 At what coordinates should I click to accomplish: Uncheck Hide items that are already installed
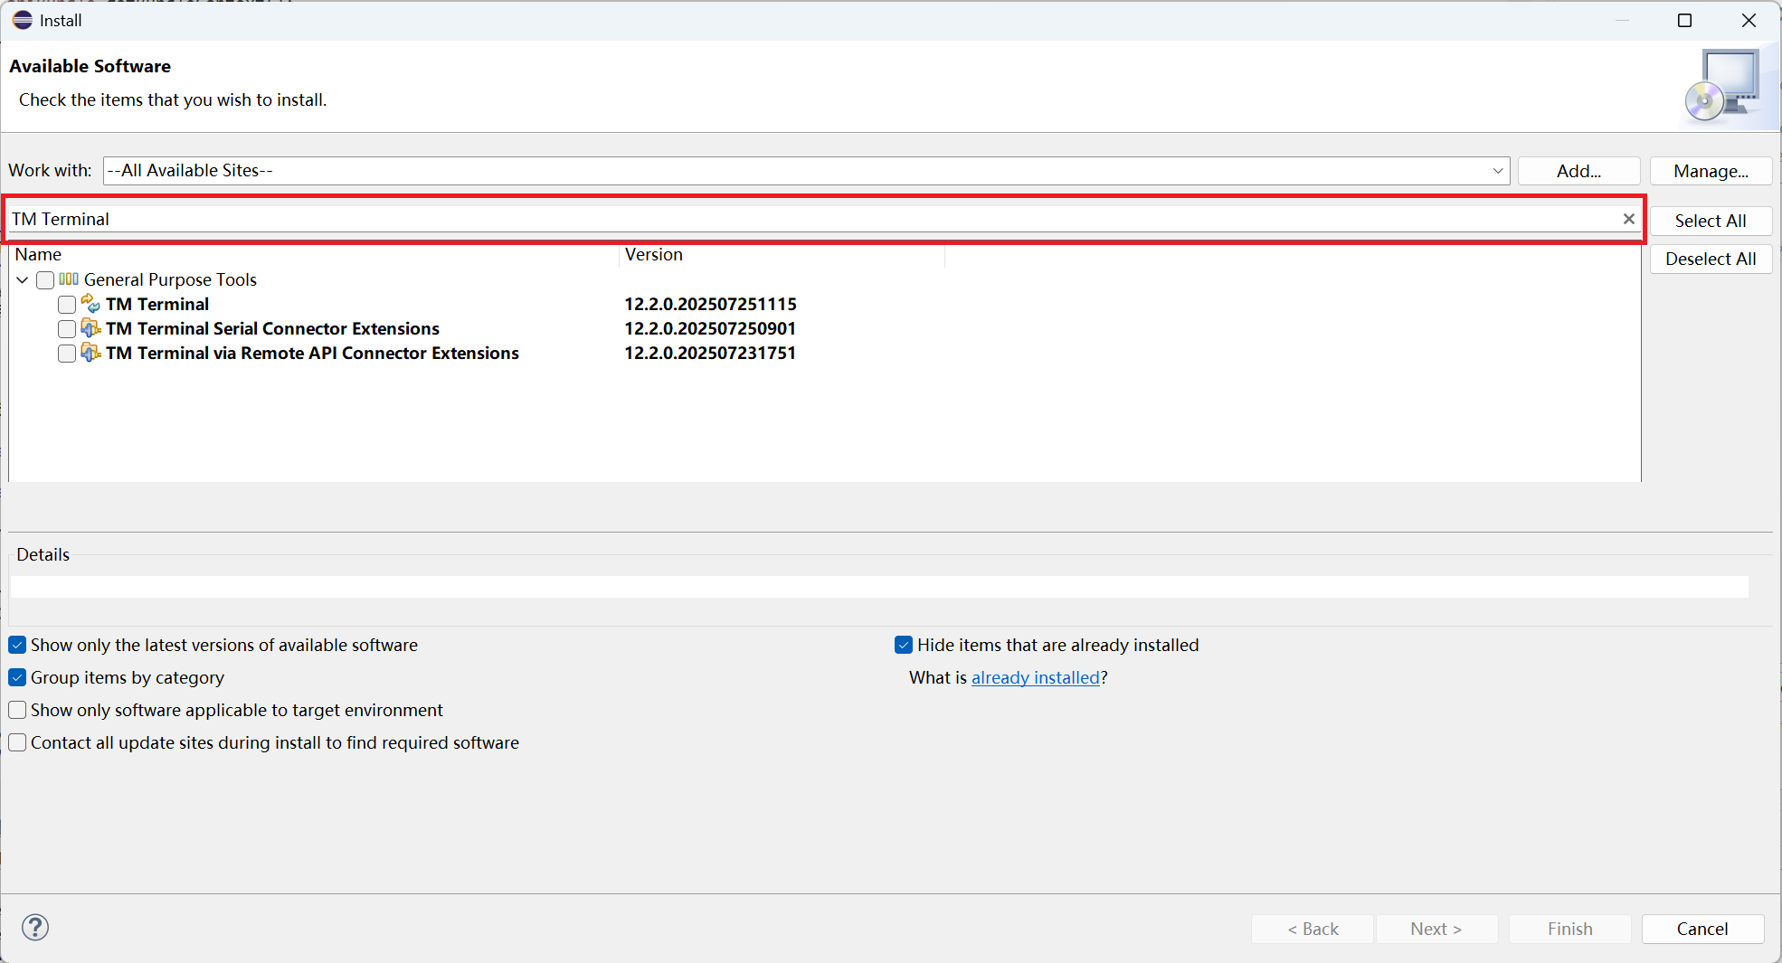(x=904, y=645)
